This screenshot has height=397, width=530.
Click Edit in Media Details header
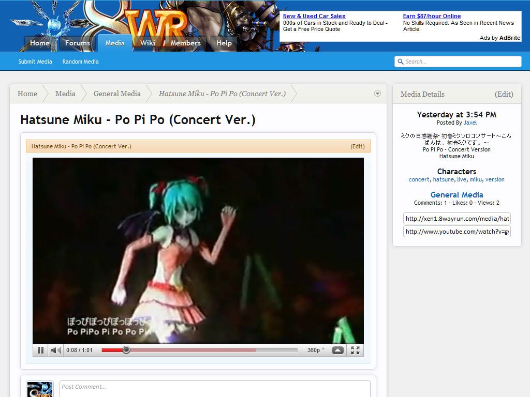pyautogui.click(x=504, y=94)
